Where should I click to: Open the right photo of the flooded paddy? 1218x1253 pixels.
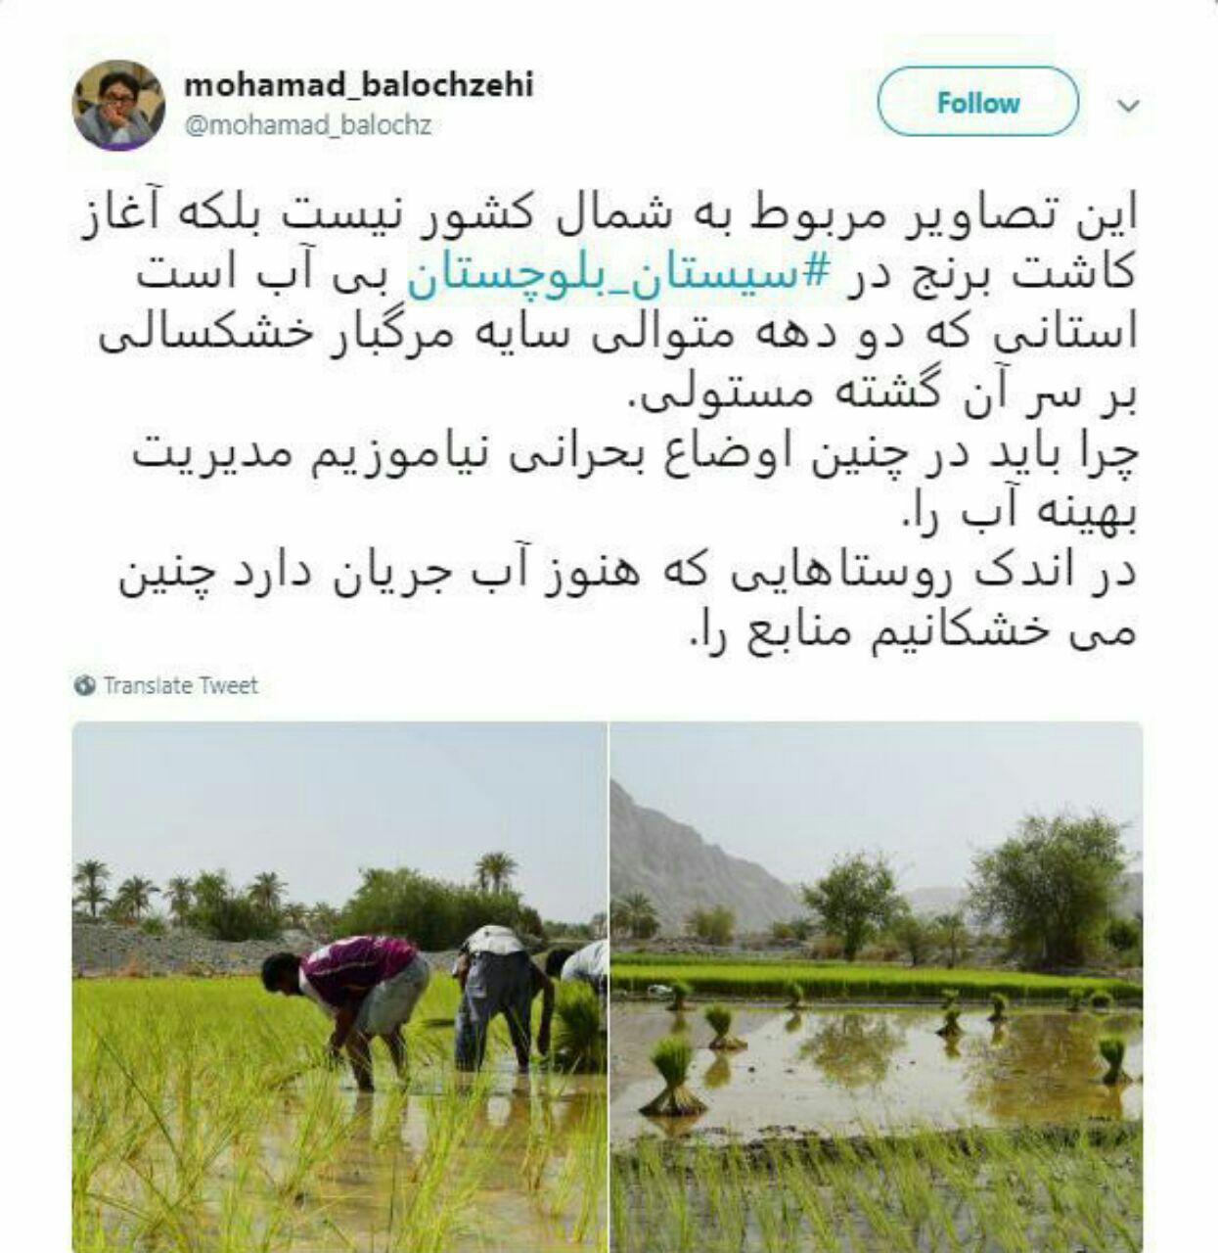(877, 987)
